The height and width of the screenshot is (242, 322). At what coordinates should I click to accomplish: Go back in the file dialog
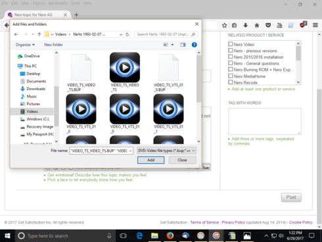pos(16,34)
